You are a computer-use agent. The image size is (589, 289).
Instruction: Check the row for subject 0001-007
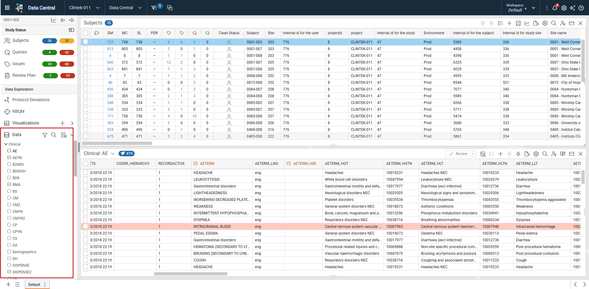pyautogui.click(x=85, y=49)
